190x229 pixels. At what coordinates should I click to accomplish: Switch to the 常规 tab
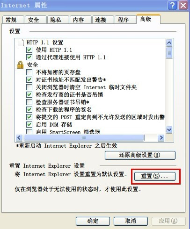(x=13, y=20)
